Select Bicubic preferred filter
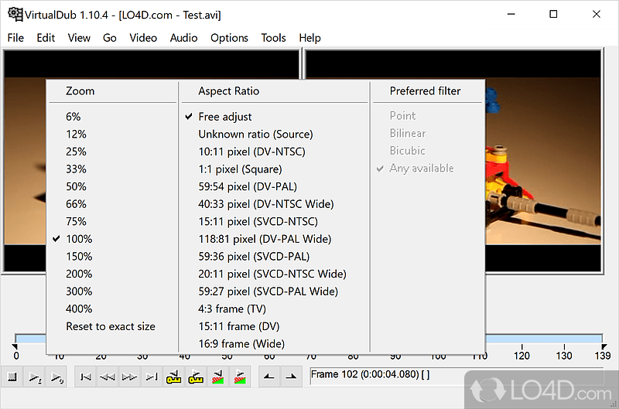Image resolution: width=619 pixels, height=409 pixels. [x=427, y=151]
